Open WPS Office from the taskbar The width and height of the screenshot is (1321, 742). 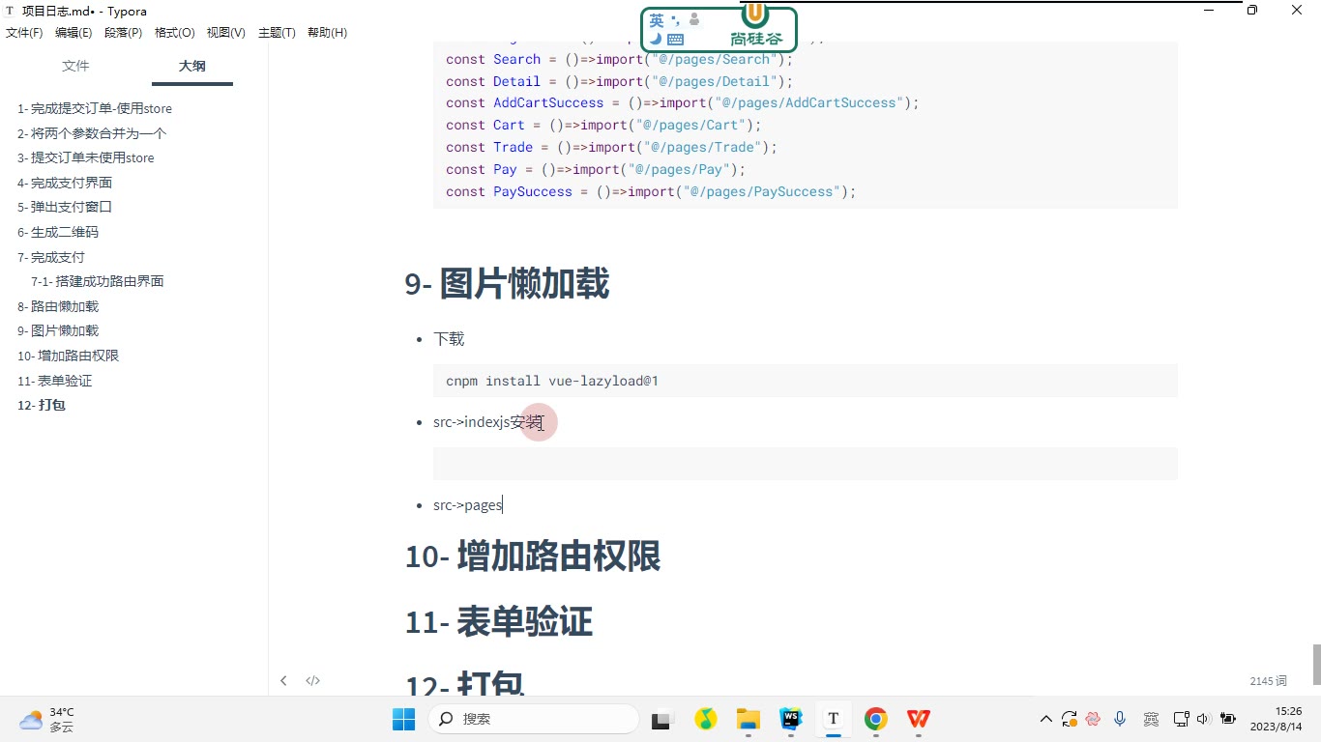918,719
